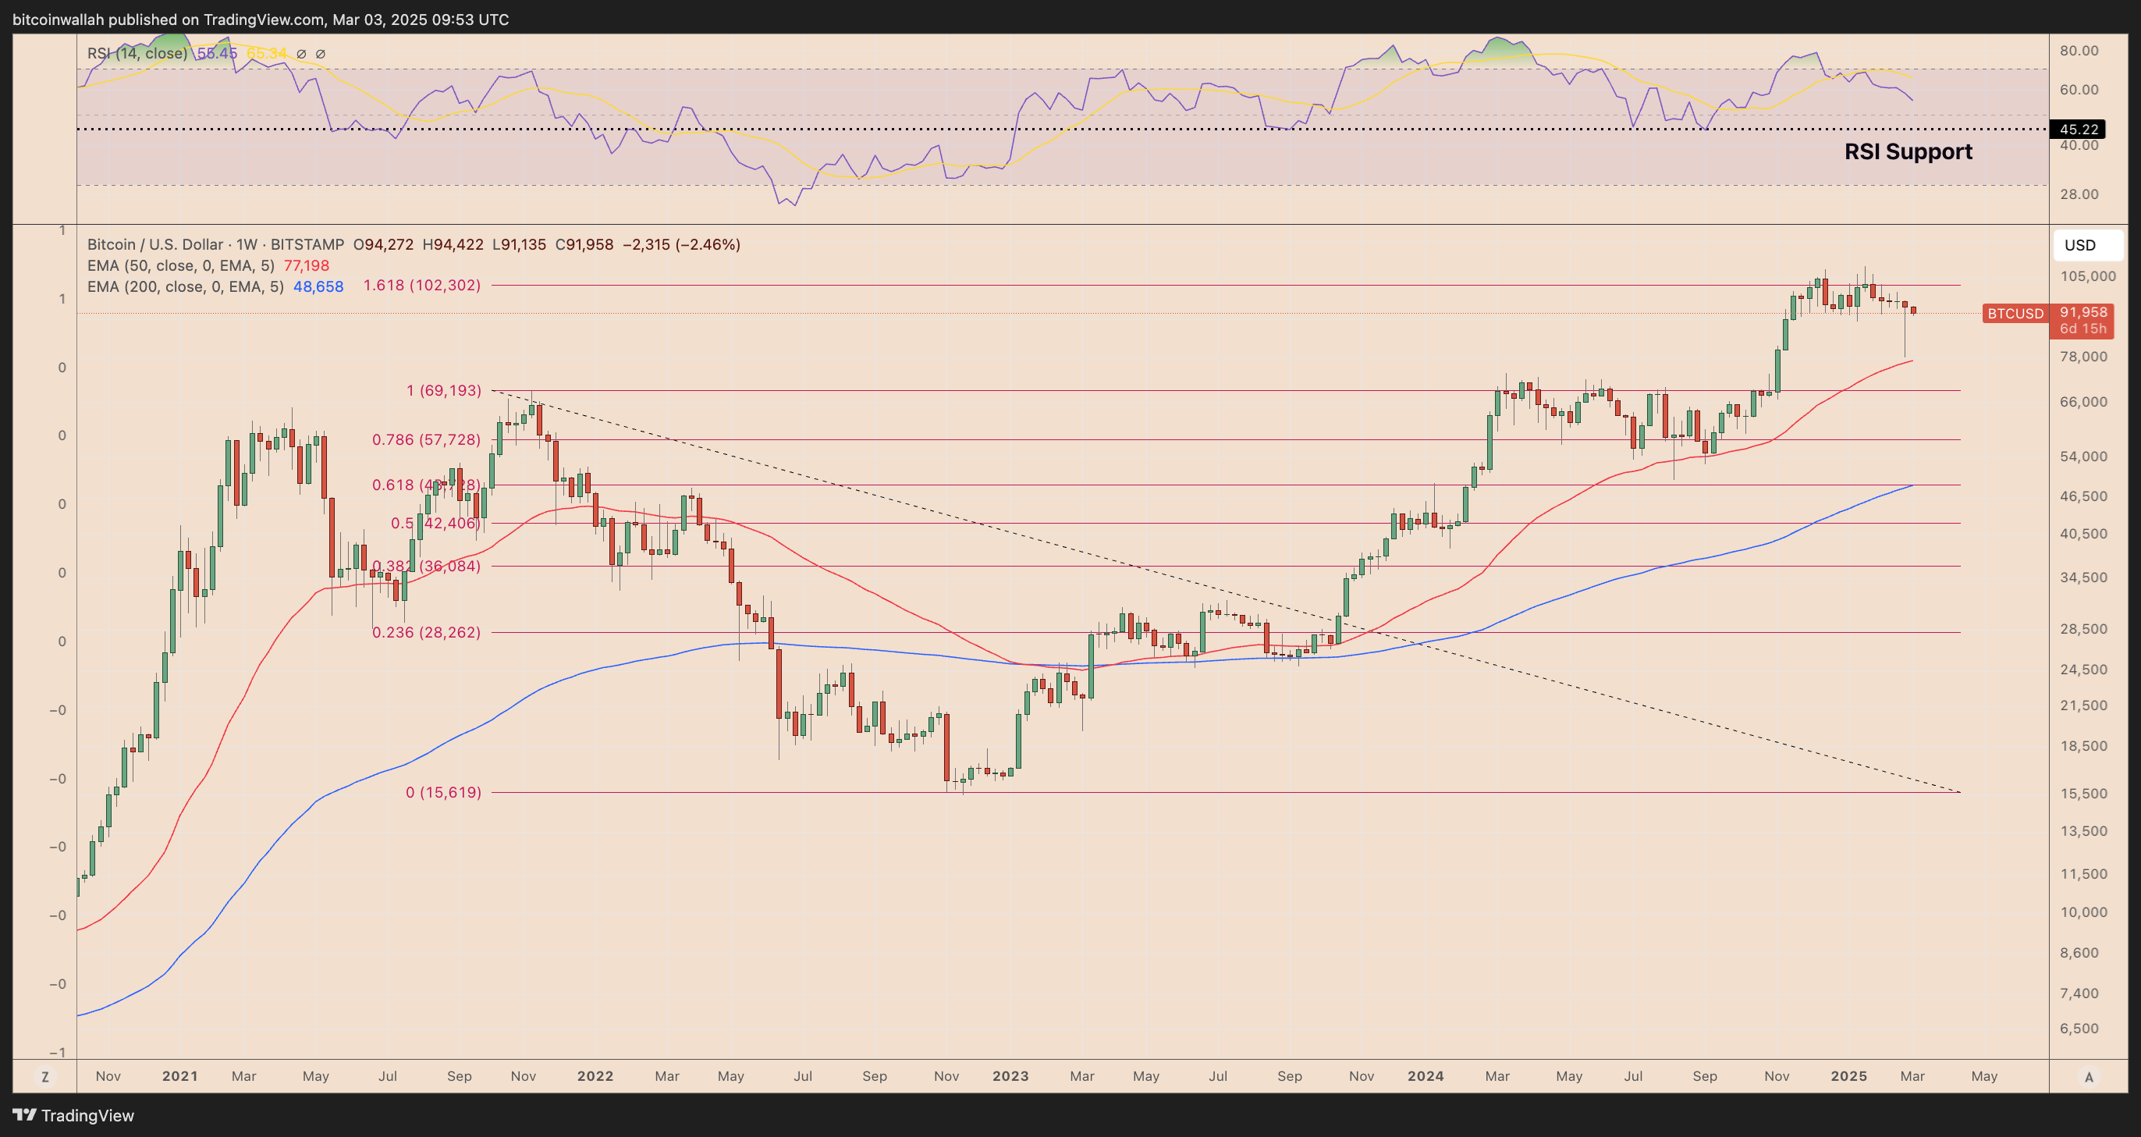Click the 45.22 RSI level label
Viewport: 2141px width, 1137px height.
coord(2079,129)
